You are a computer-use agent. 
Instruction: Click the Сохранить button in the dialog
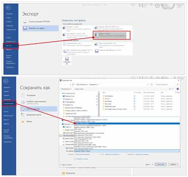161,164
